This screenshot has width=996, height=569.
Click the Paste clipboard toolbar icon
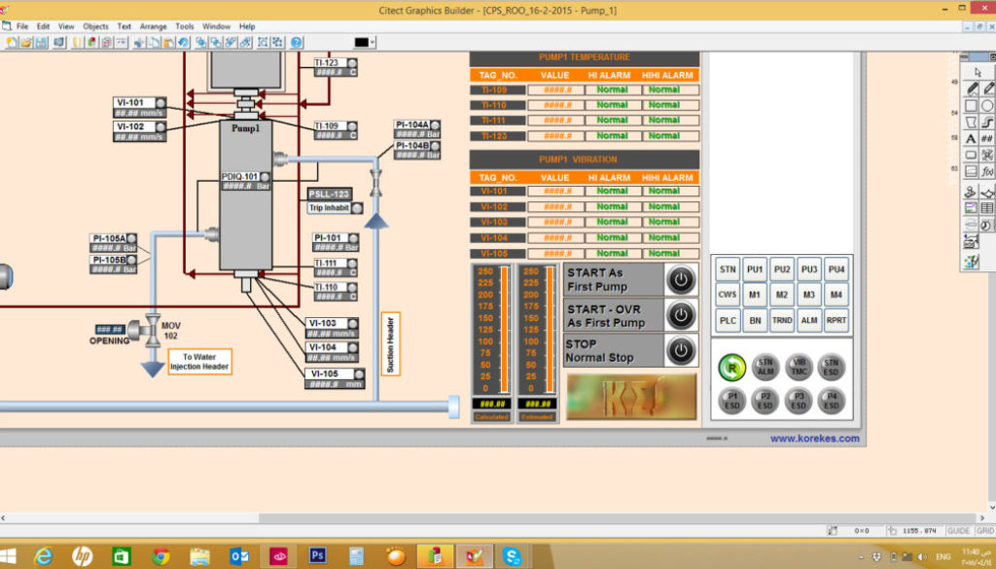pyautogui.click(x=169, y=43)
